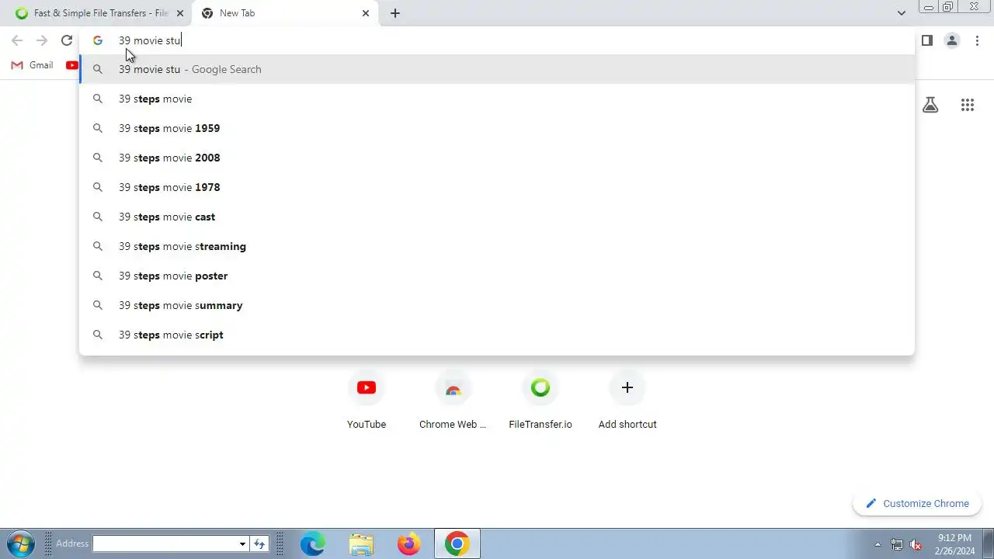The width and height of the screenshot is (994, 559).
Task: Choose suggestion '39 steps movie streaming'
Action: [x=497, y=246]
